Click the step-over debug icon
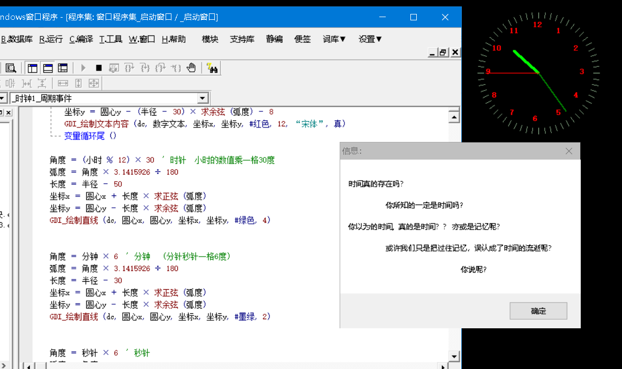Screen dimensions: 622x369 [129, 68]
